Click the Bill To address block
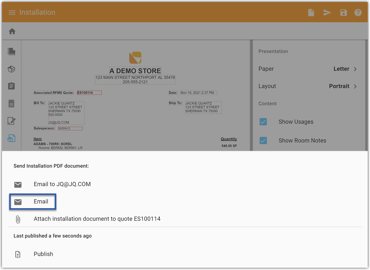The image size is (370, 270). 66,113
